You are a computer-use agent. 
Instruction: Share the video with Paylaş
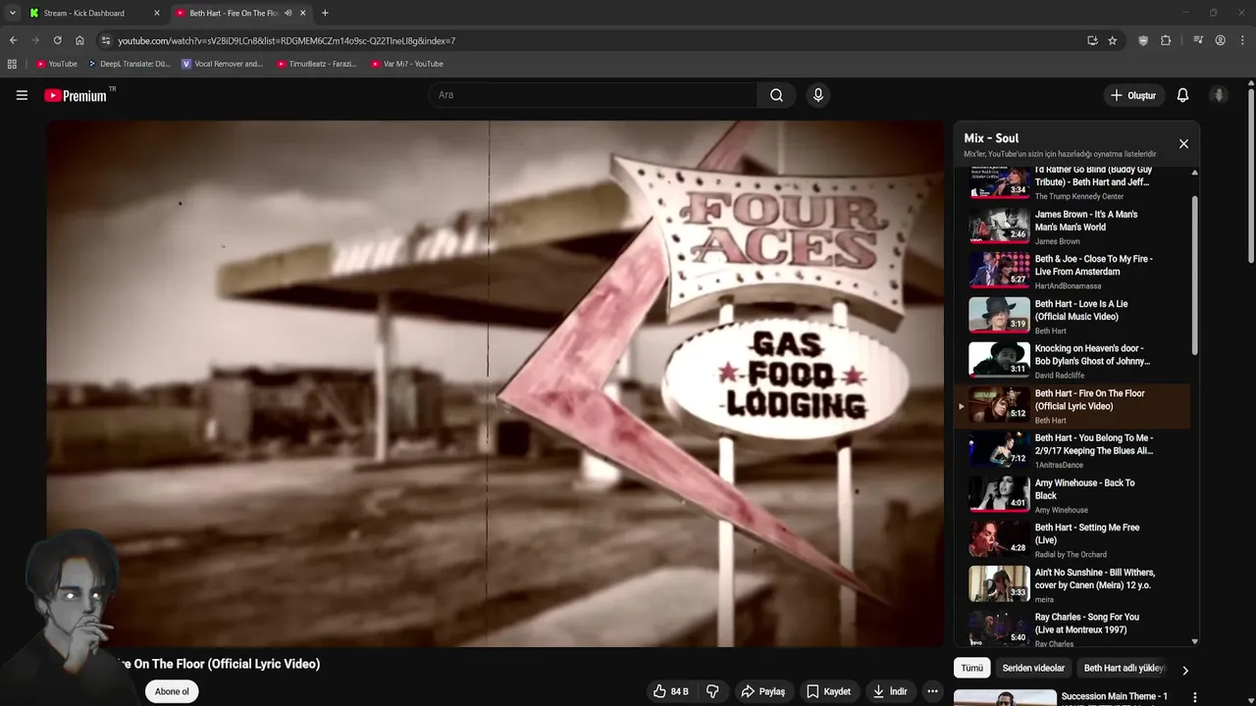point(762,691)
